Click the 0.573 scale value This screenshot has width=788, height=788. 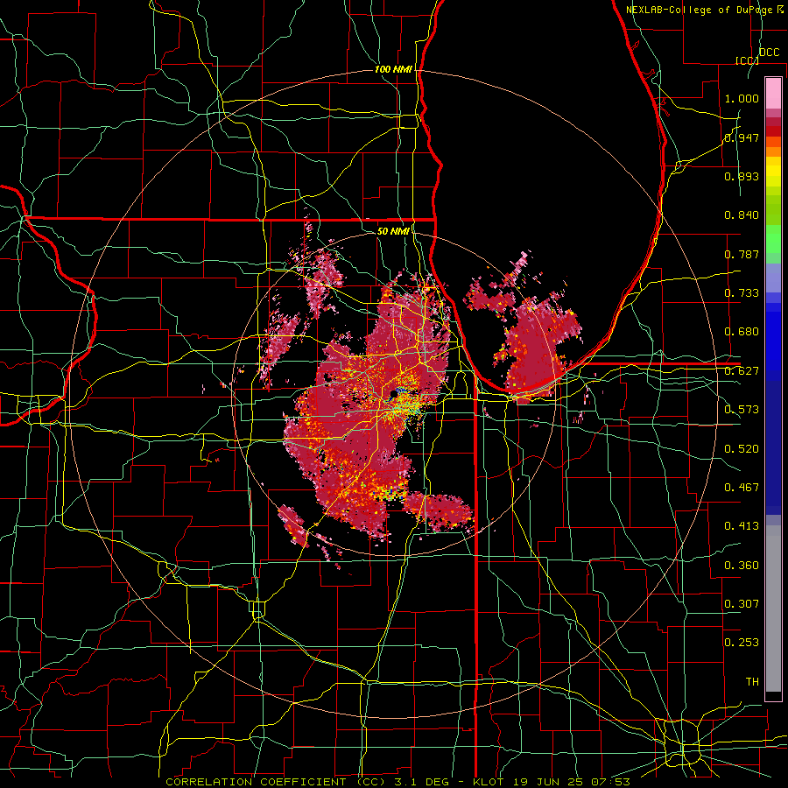(x=742, y=410)
